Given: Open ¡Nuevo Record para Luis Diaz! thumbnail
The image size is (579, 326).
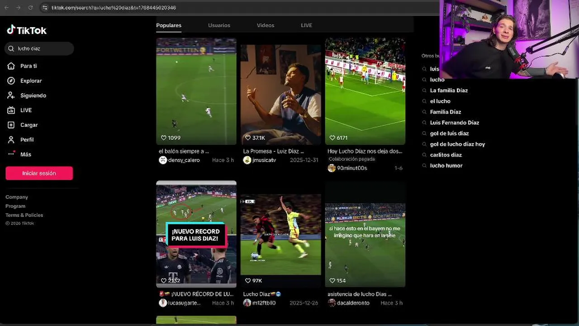Looking at the screenshot, I should (196, 234).
